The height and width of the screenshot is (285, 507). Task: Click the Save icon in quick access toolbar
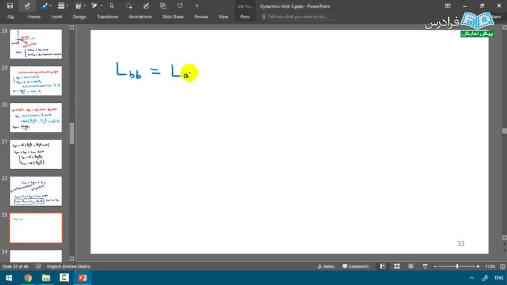[x=10, y=6]
